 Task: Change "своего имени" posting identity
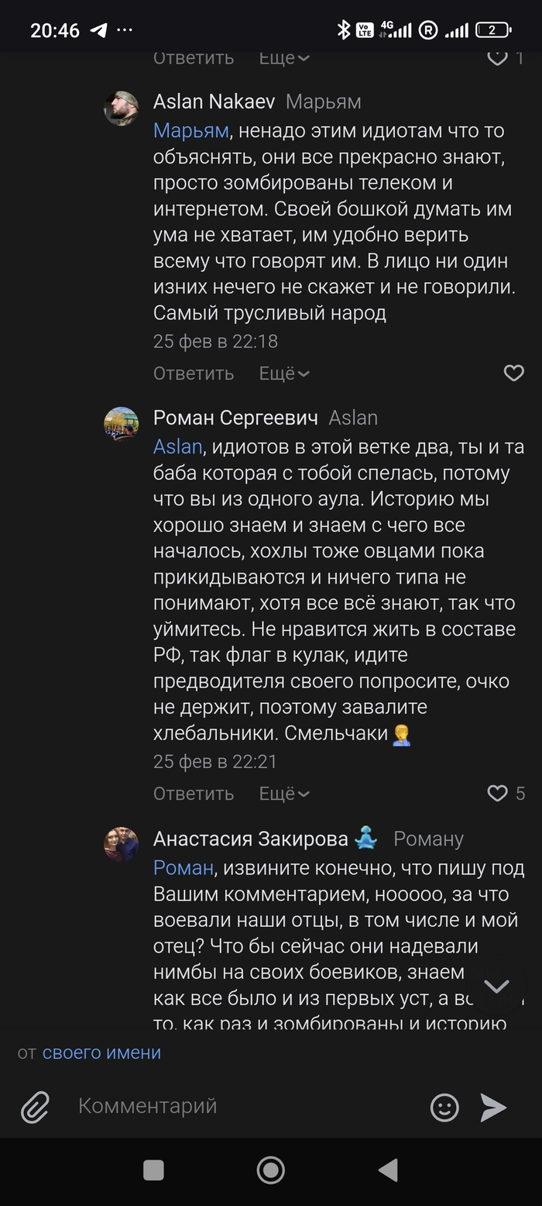click(x=101, y=1053)
